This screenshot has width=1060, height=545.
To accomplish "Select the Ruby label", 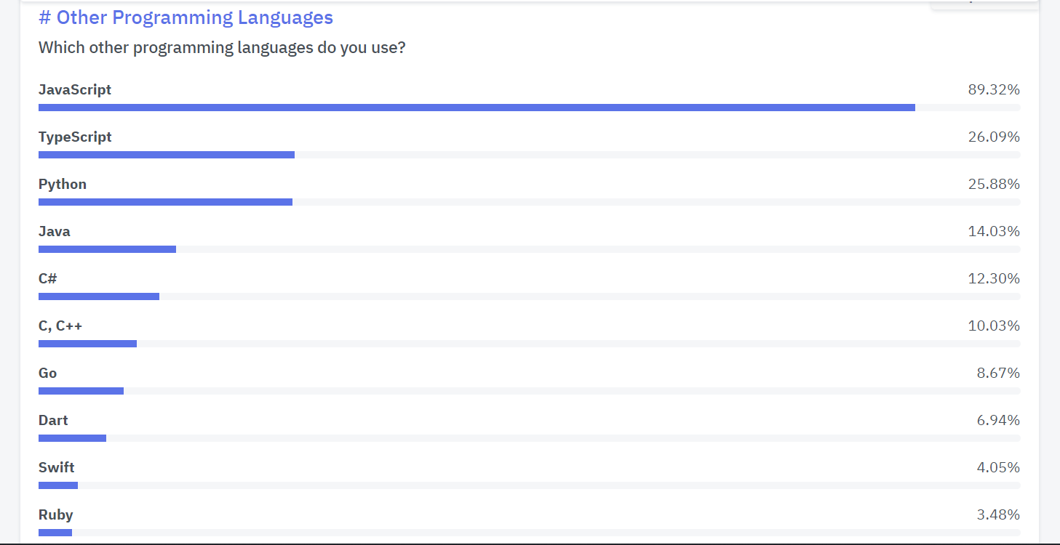I will click(56, 514).
